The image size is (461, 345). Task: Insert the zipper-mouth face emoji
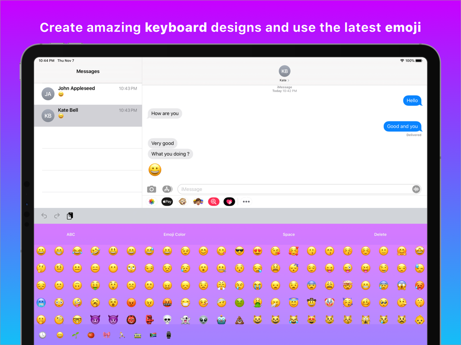[221, 268]
